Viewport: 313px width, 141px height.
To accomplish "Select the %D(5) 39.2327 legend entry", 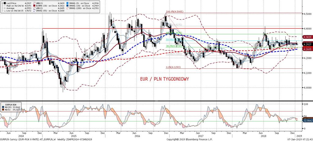I will 12,110.
